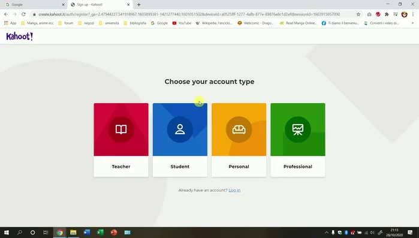
Task: Open Task View on the taskbar
Action: [46, 233]
